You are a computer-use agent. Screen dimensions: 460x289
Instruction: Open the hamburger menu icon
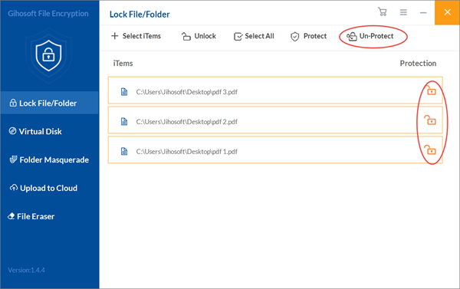403,12
